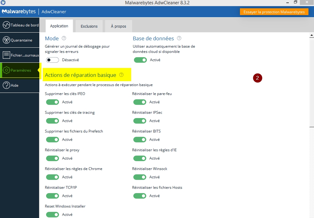Open the À propos tab
314x218 pixels.
(x=119, y=26)
